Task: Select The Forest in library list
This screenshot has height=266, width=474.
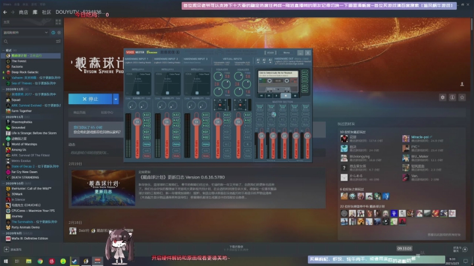Action: coord(18,61)
